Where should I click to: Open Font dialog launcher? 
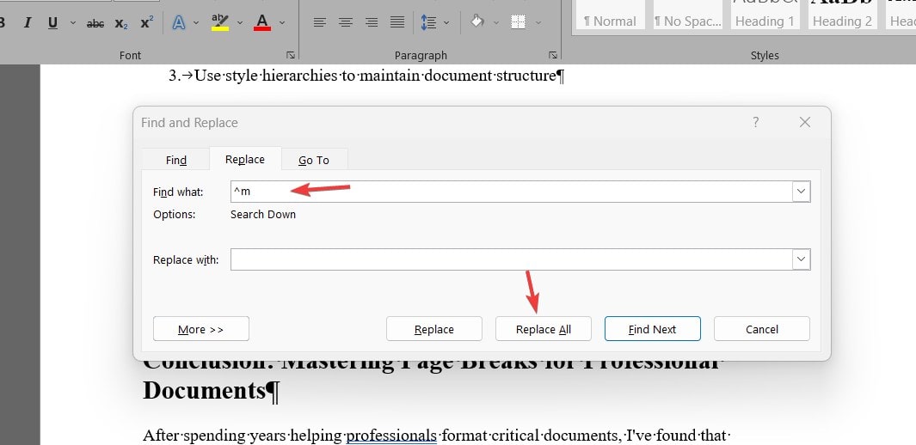point(291,55)
